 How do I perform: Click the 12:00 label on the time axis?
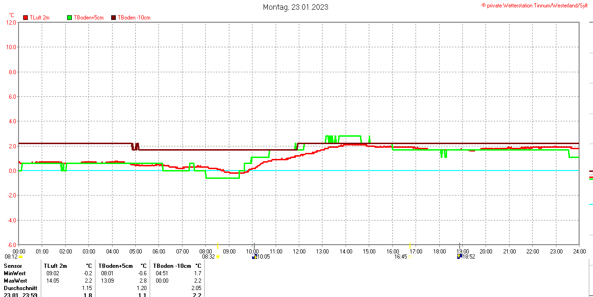299,251
